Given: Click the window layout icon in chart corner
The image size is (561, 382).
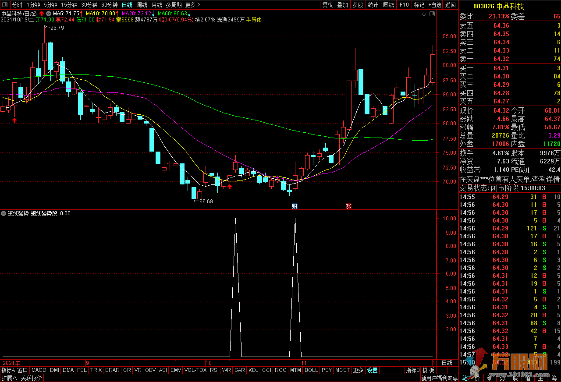Looking at the screenshot, I should tap(432, 14).
